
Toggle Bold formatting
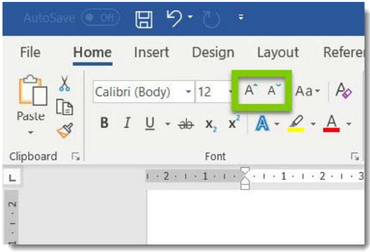coord(104,122)
